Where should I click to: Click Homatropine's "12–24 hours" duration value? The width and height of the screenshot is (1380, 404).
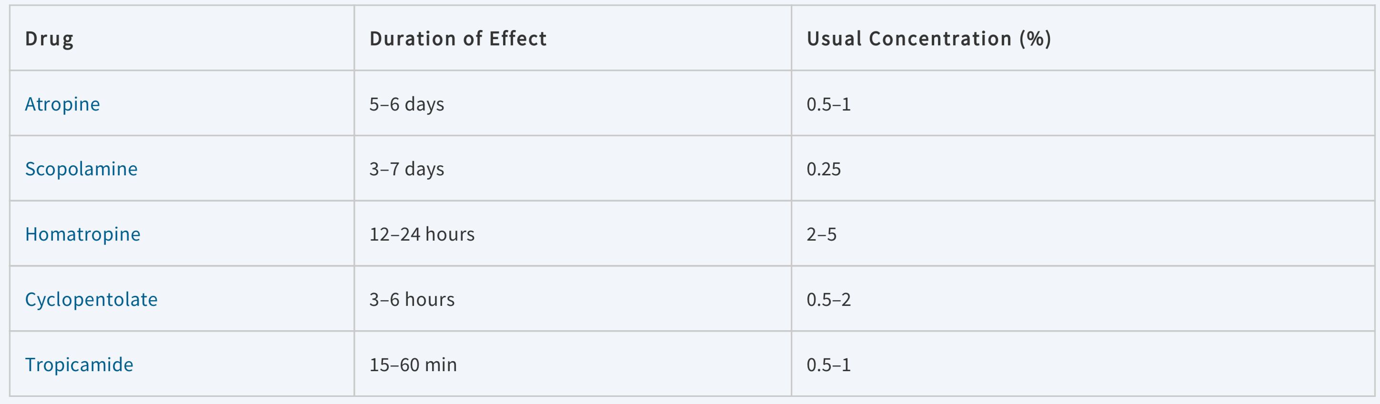point(422,234)
